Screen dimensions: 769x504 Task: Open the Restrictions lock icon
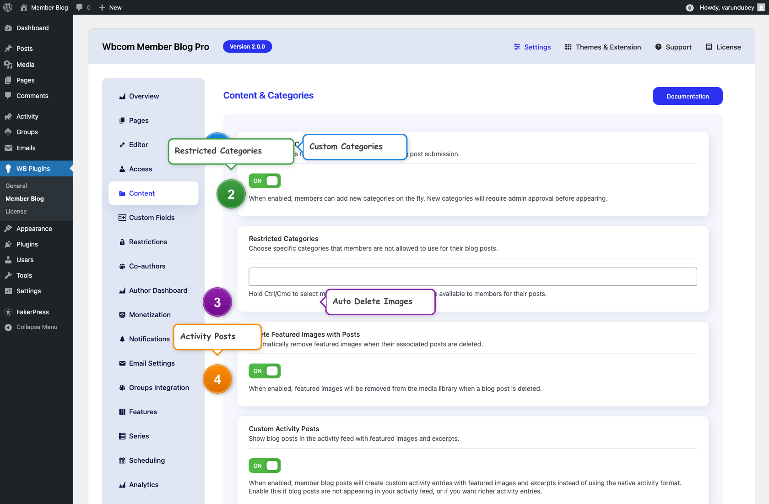[122, 241]
